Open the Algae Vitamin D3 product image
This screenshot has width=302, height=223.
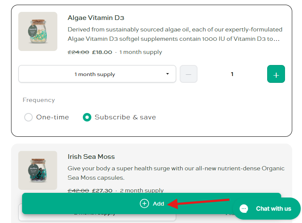[x=38, y=31]
